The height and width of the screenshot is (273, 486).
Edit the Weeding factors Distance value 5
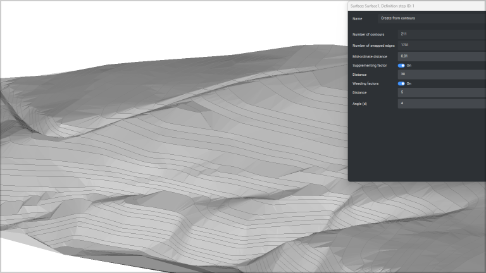pyautogui.click(x=442, y=92)
